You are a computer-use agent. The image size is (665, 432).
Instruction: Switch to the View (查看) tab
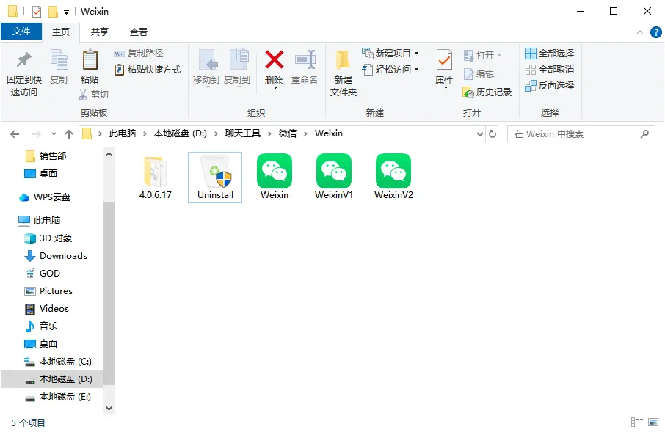pos(138,32)
